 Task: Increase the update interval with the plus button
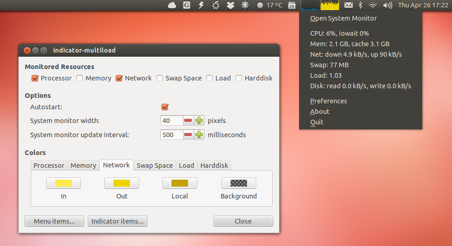point(199,135)
